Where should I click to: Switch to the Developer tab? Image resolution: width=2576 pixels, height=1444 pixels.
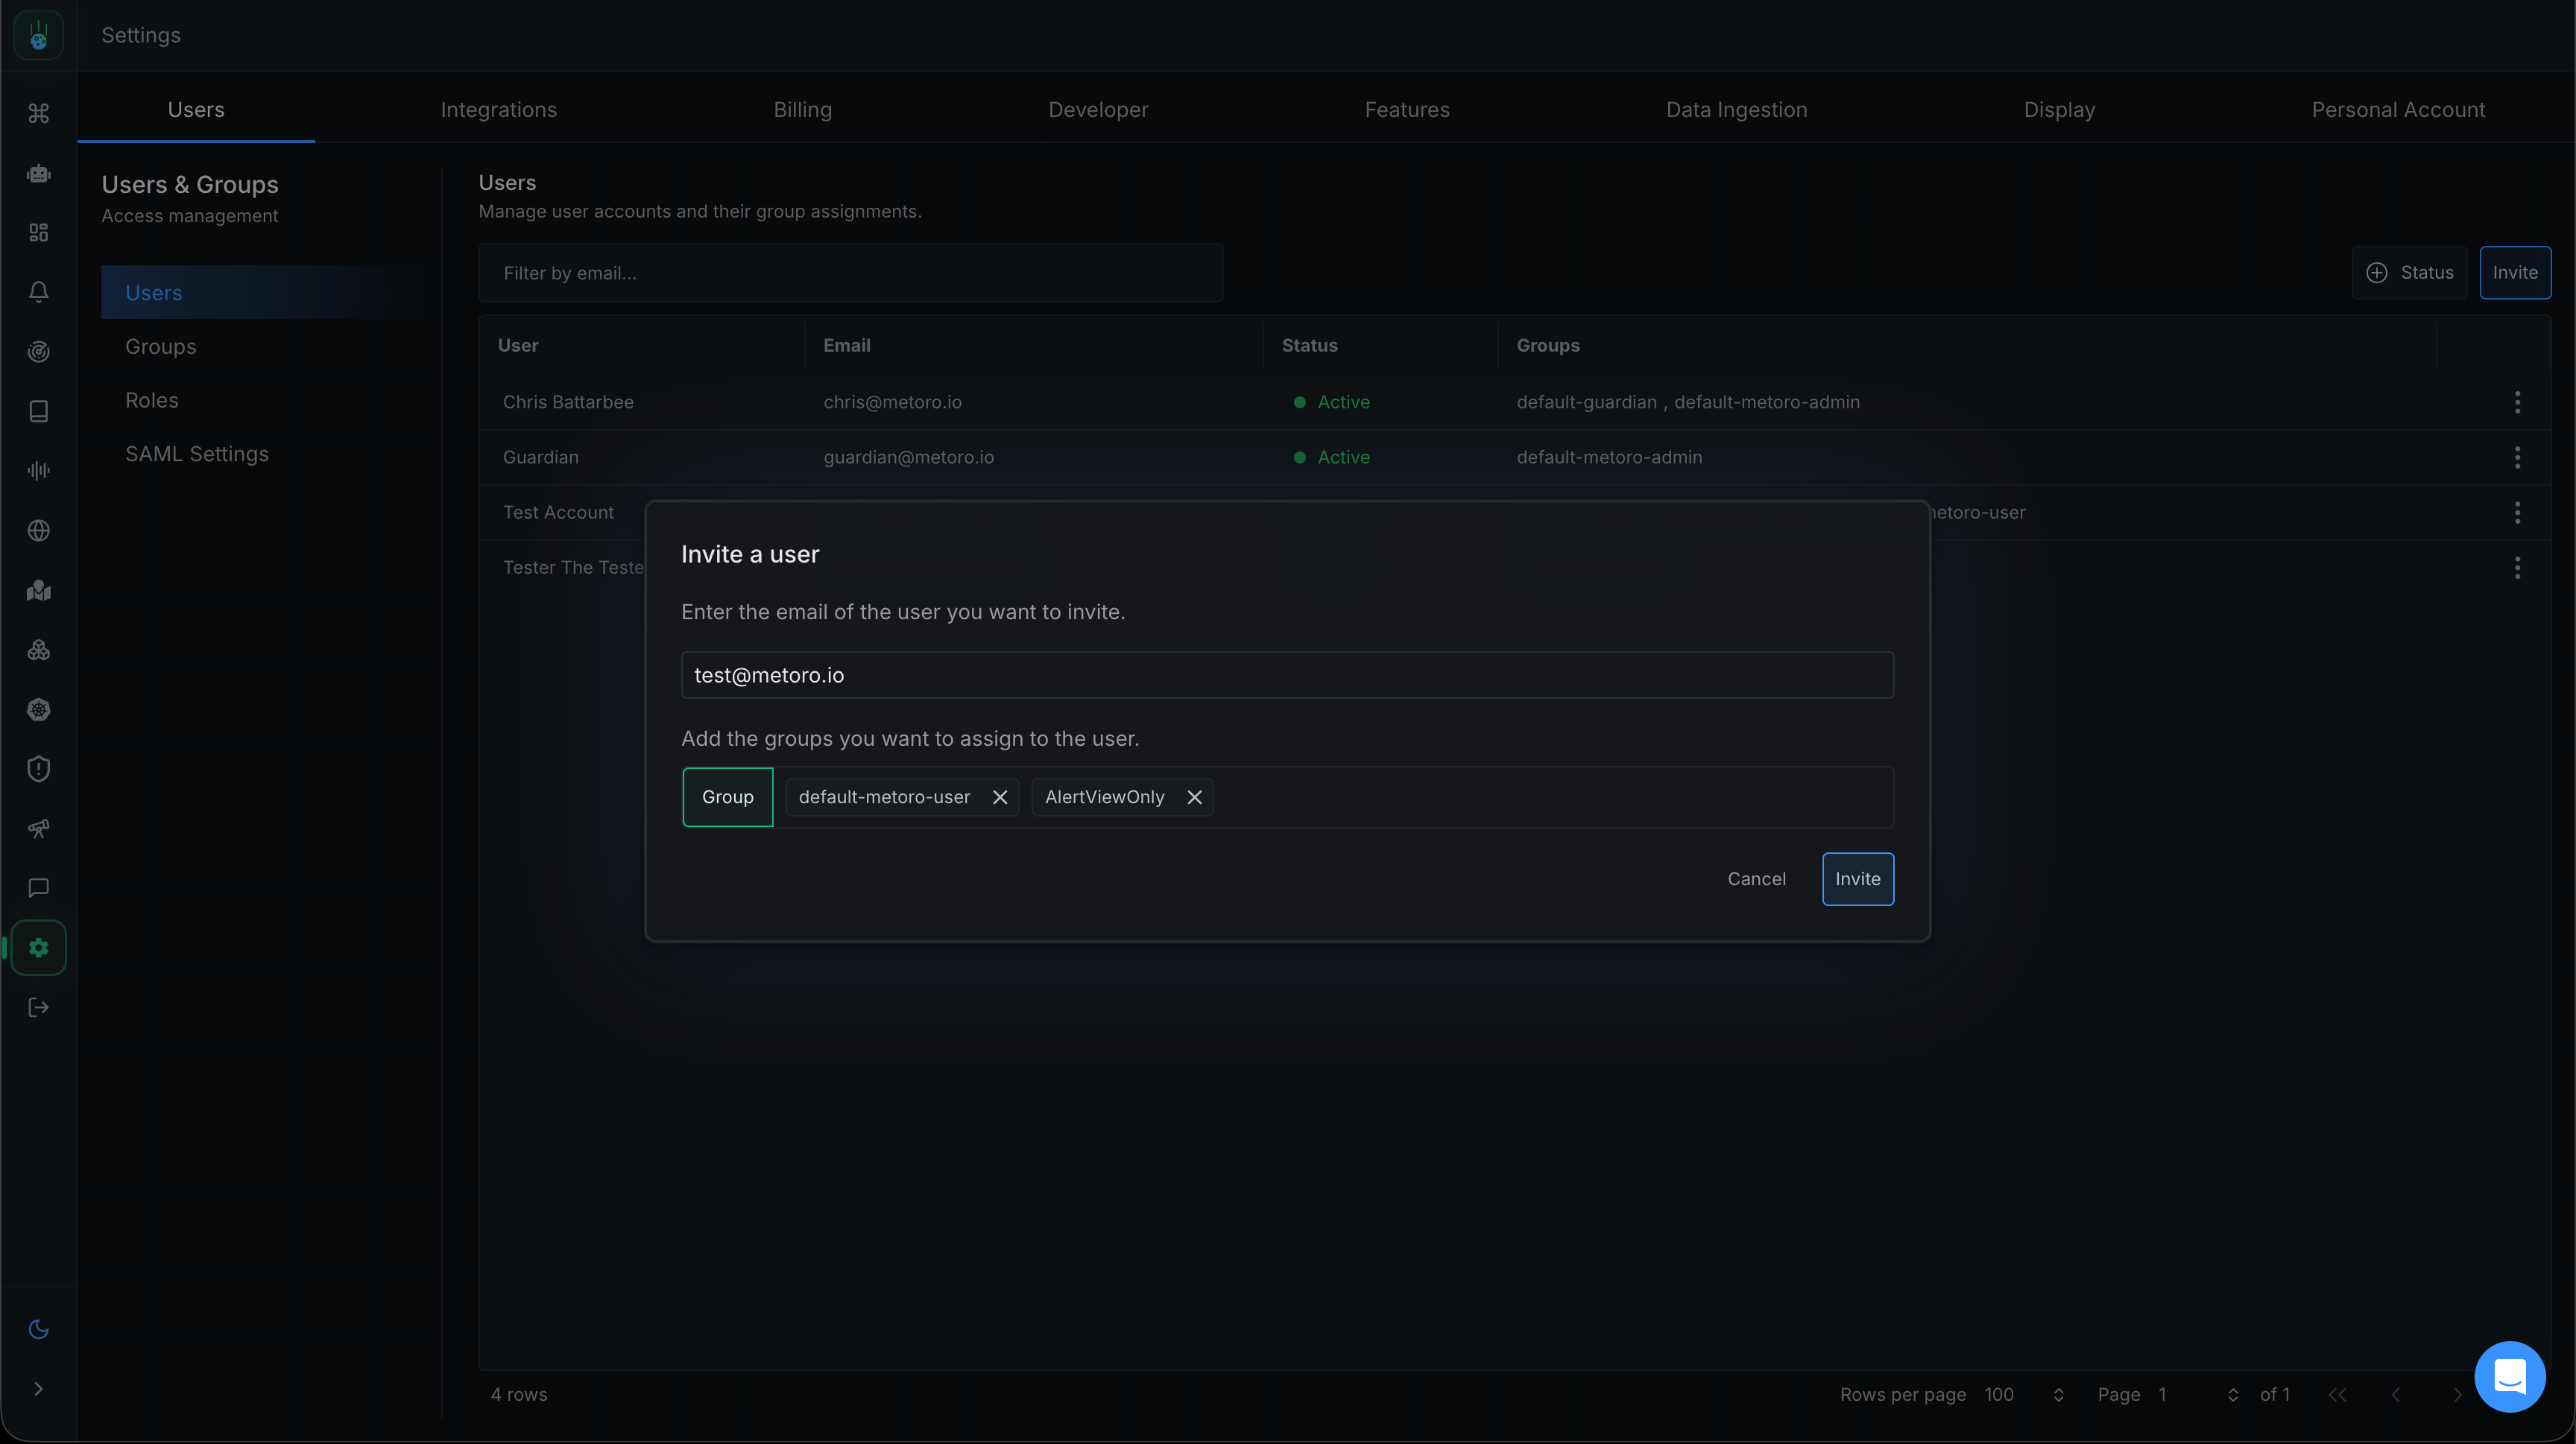point(1098,110)
